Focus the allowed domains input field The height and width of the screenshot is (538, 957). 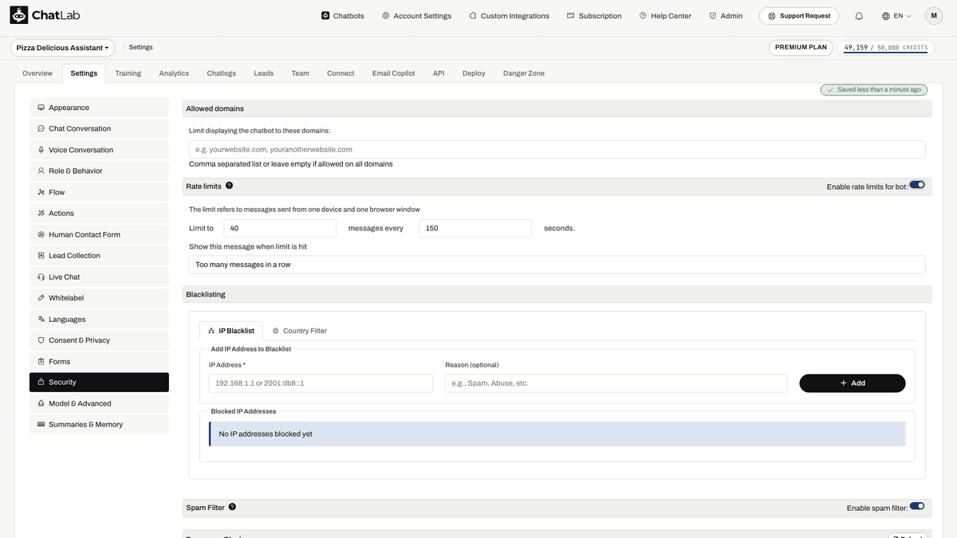click(557, 149)
